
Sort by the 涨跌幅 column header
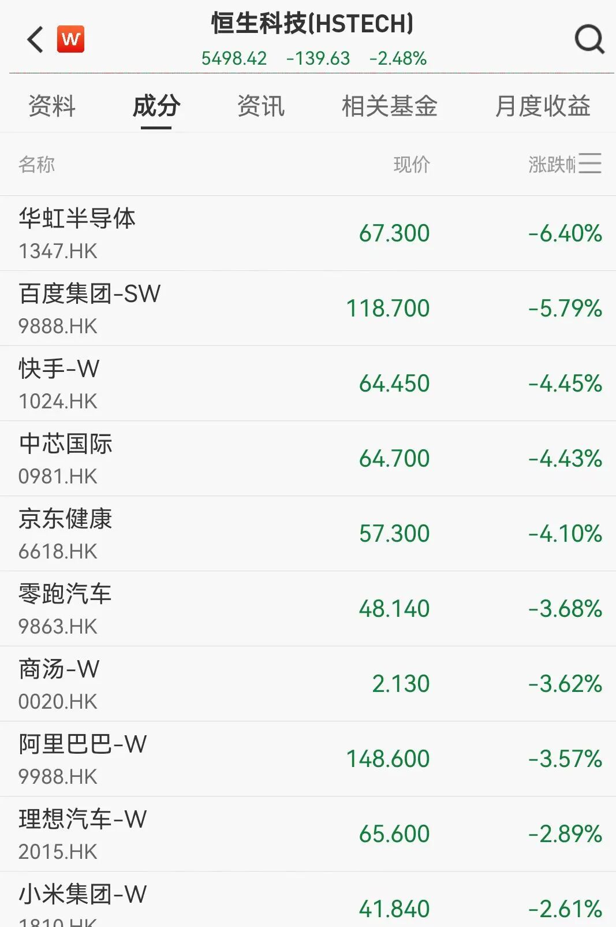pos(551,165)
